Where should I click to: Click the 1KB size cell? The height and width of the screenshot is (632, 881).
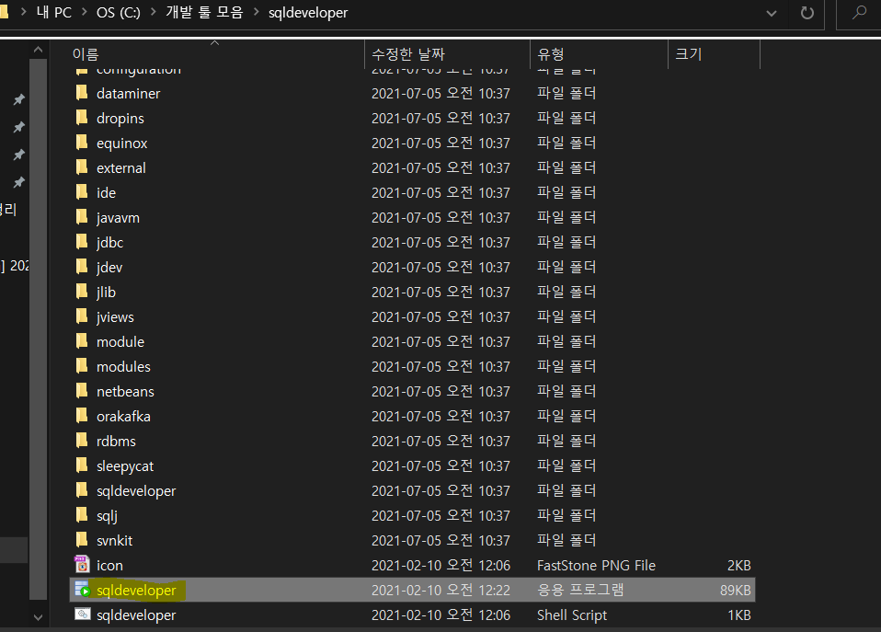click(x=739, y=615)
